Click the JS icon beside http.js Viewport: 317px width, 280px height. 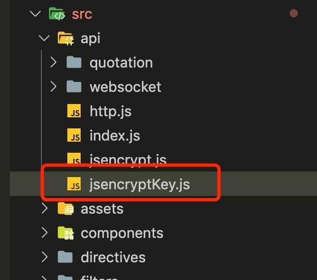pos(74,111)
